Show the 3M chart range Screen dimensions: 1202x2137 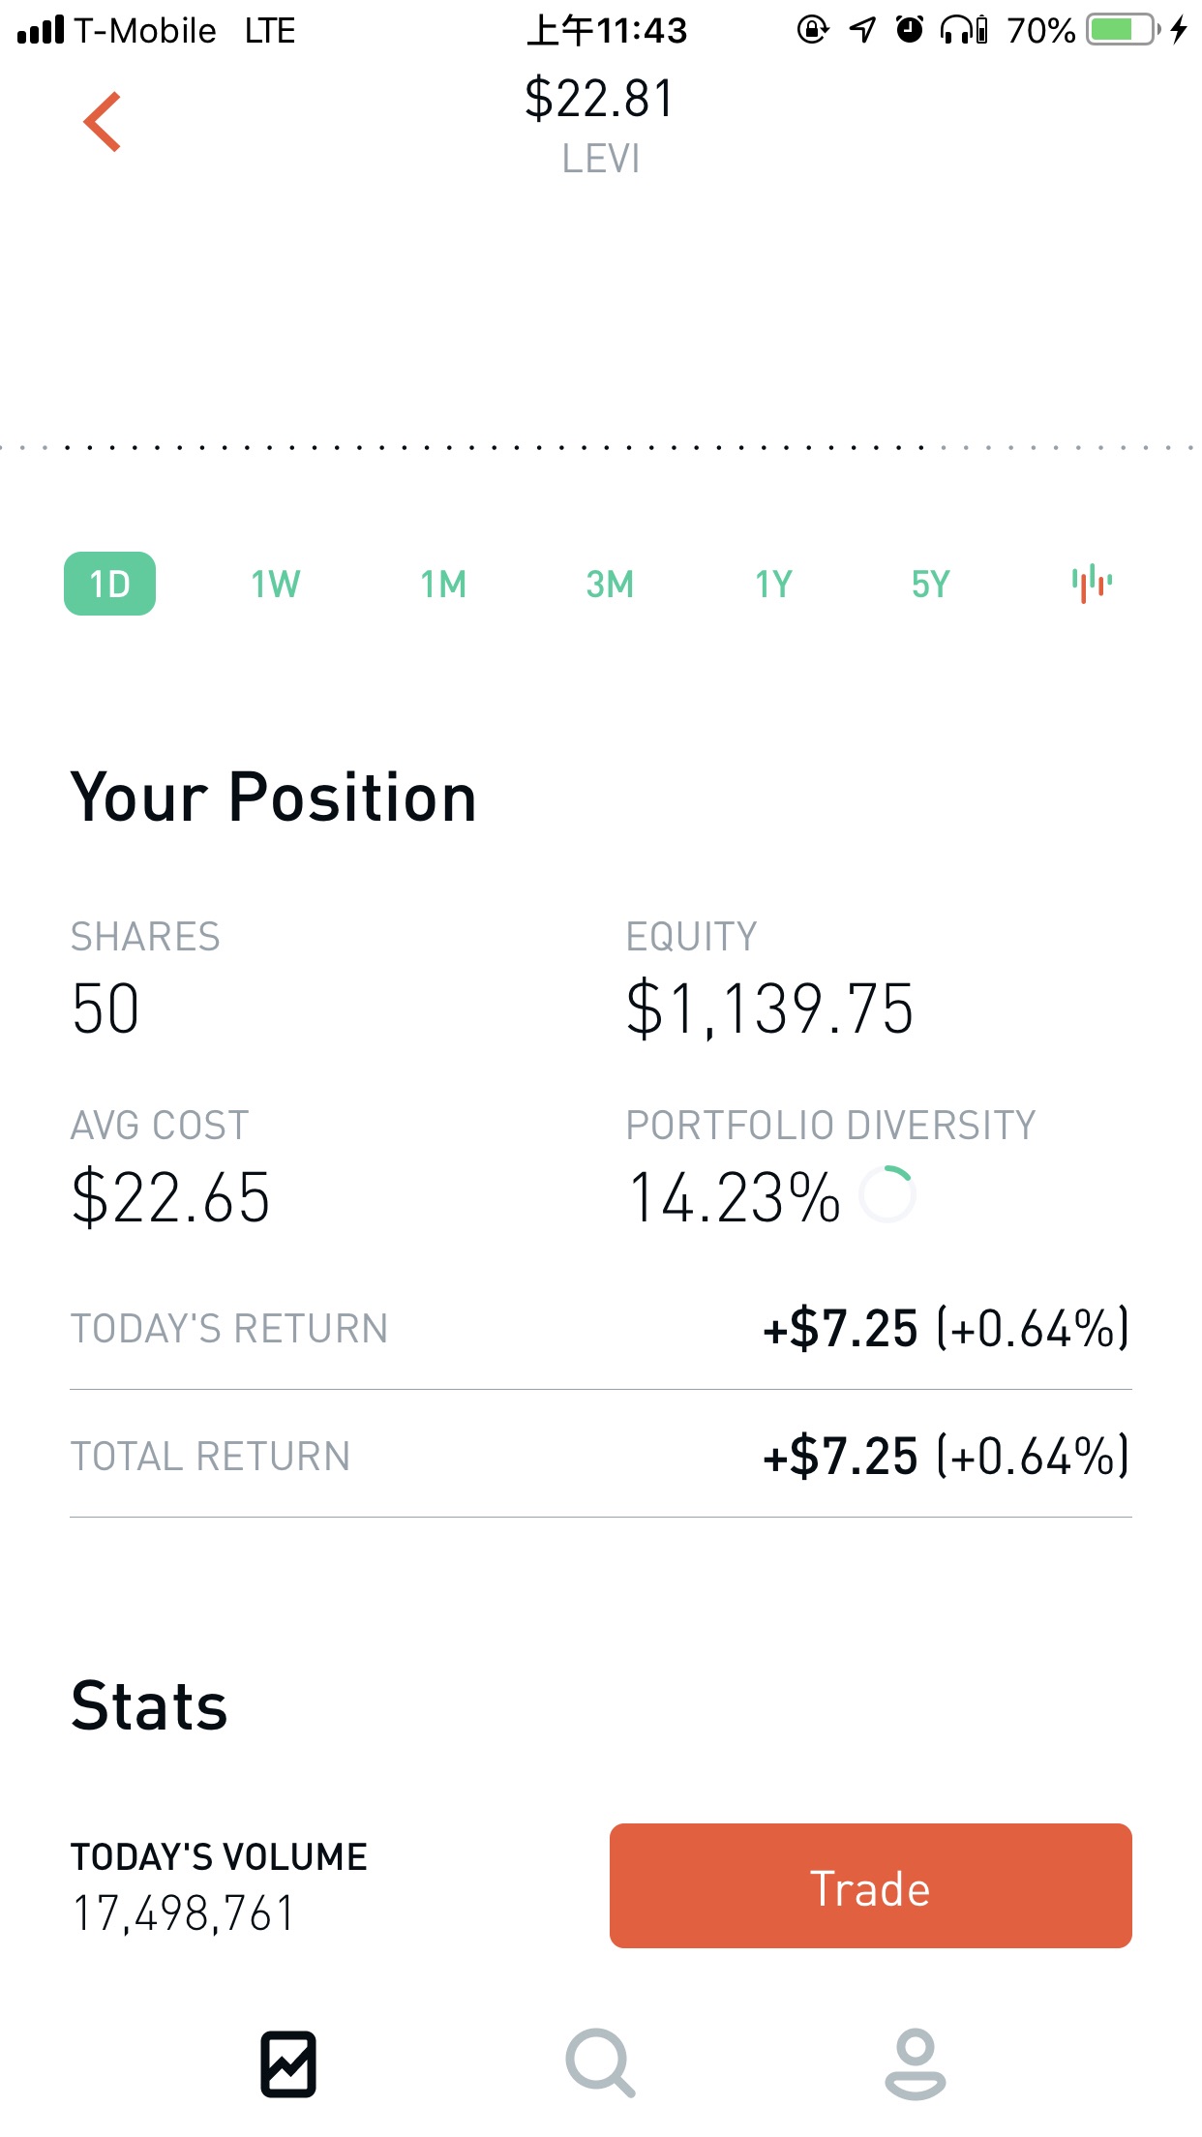[x=610, y=584]
